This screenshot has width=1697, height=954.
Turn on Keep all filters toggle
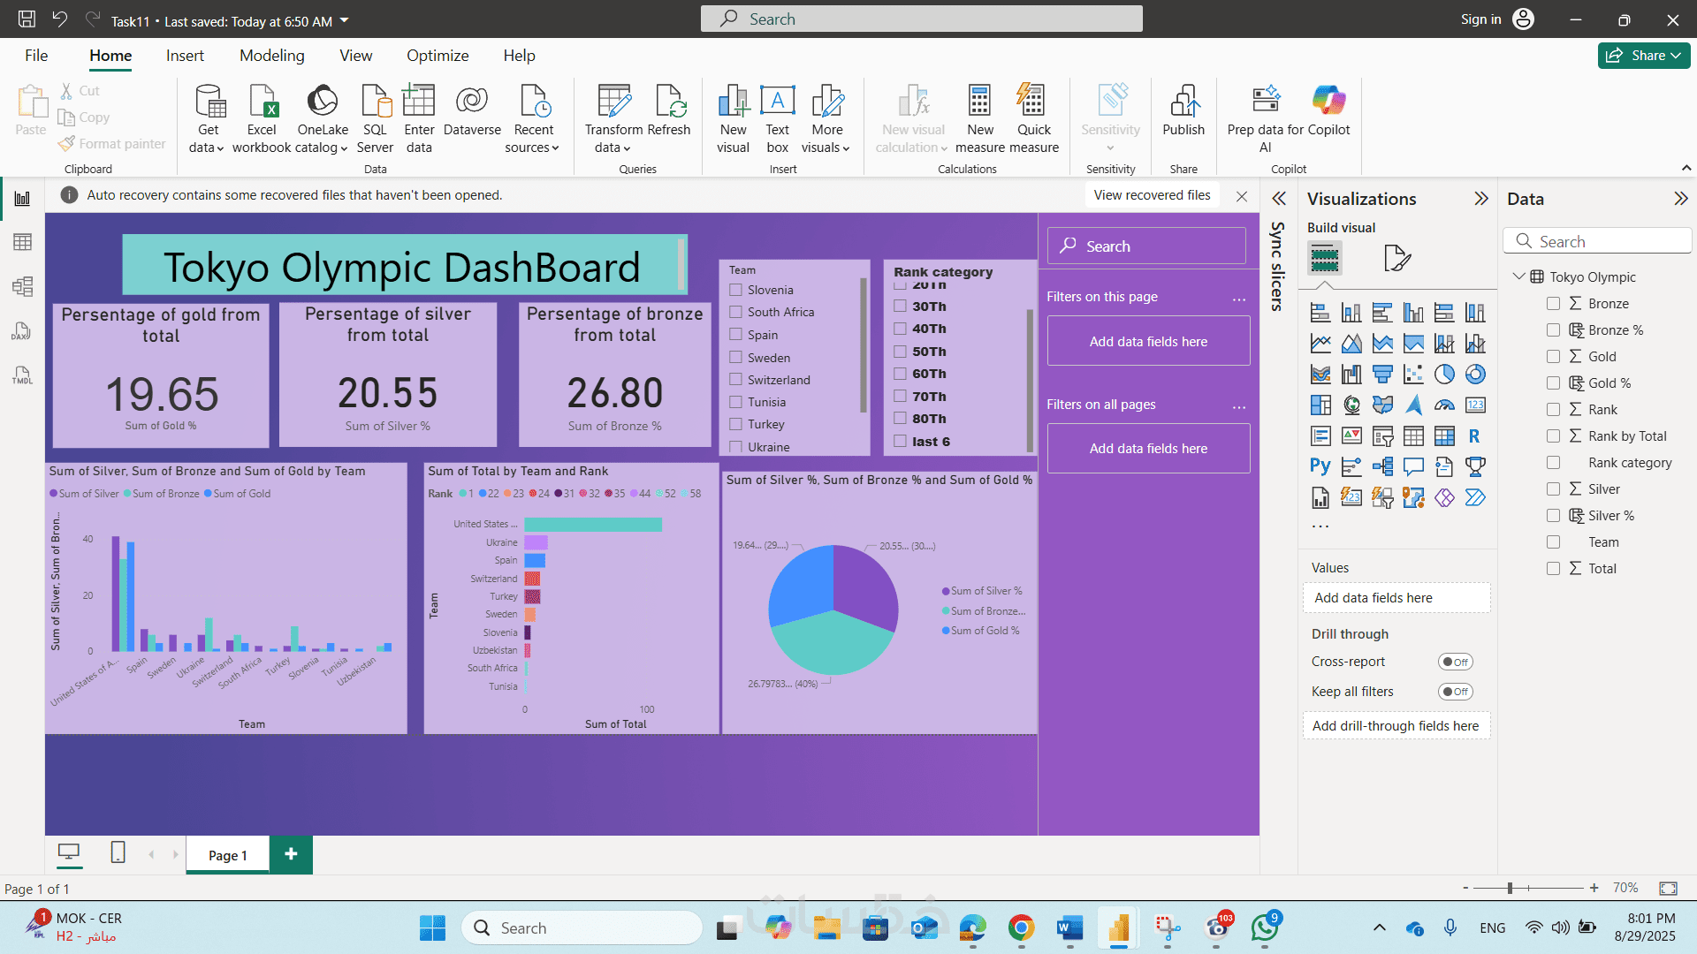[x=1455, y=692]
